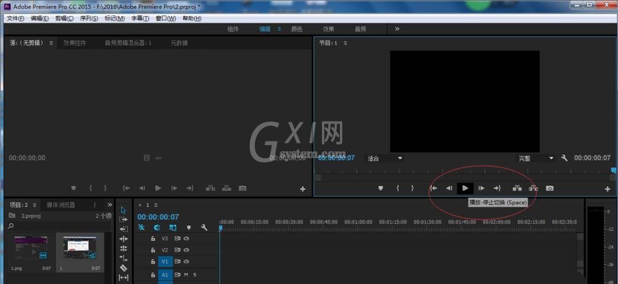The width and height of the screenshot is (618, 284).
Task: Add marker on the timeline
Action: pos(188,227)
